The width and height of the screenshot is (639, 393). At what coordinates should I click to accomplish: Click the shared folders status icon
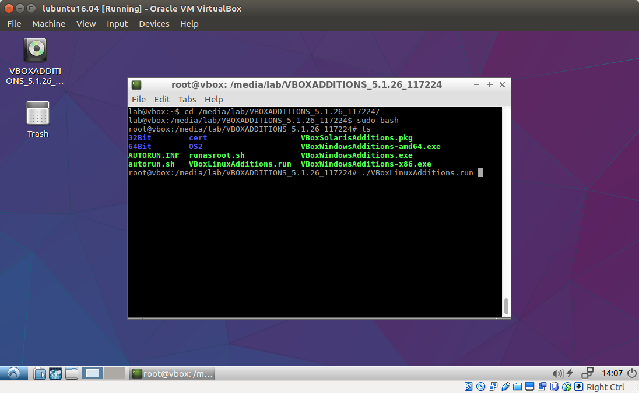(x=518, y=387)
